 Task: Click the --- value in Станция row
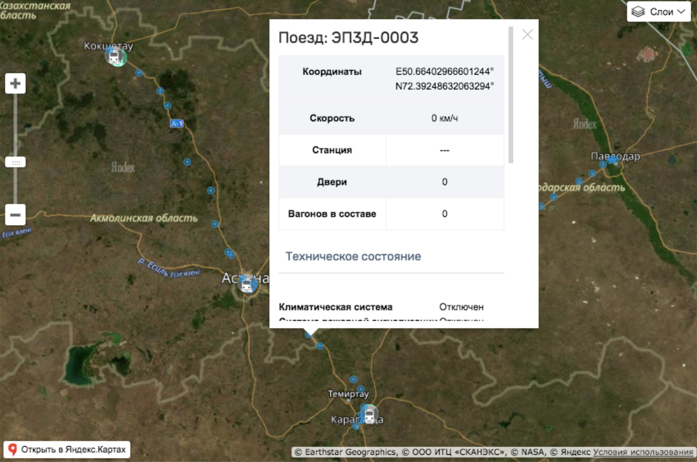click(445, 150)
